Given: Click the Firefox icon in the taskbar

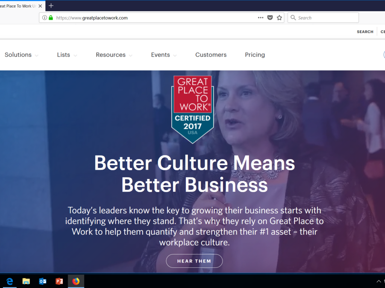Looking at the screenshot, I should [x=76, y=281].
